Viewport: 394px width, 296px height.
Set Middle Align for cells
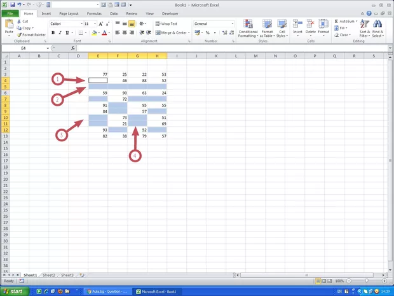tap(125, 24)
